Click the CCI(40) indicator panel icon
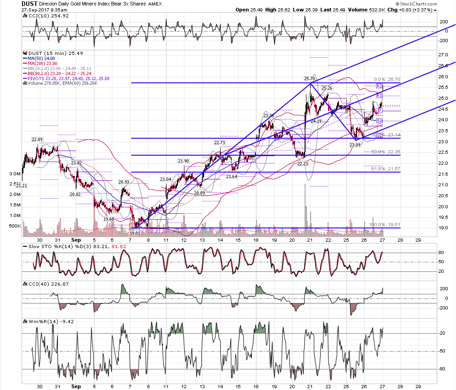 (x=25, y=284)
